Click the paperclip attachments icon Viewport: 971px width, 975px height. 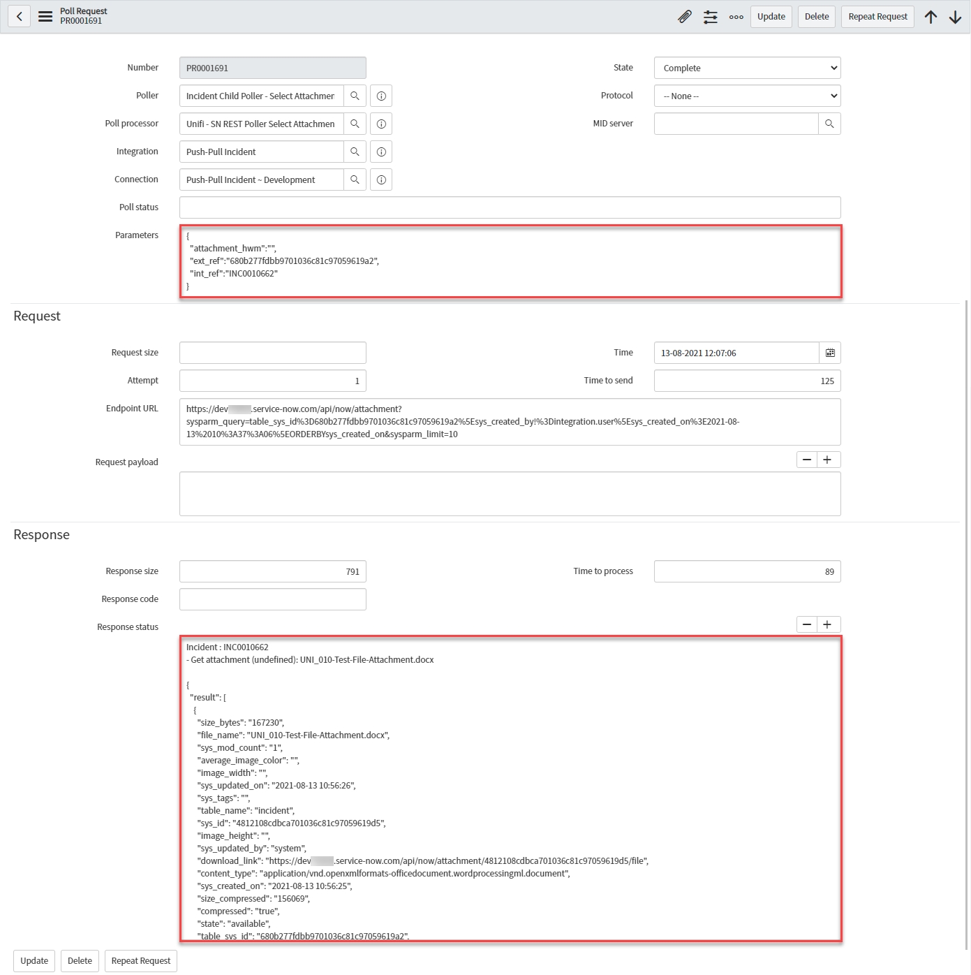coord(685,17)
